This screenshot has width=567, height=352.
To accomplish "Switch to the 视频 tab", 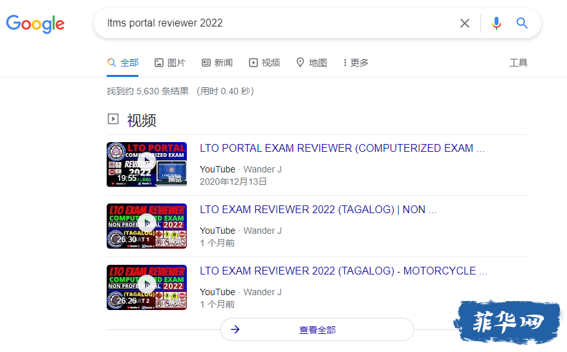I will pyautogui.click(x=264, y=63).
